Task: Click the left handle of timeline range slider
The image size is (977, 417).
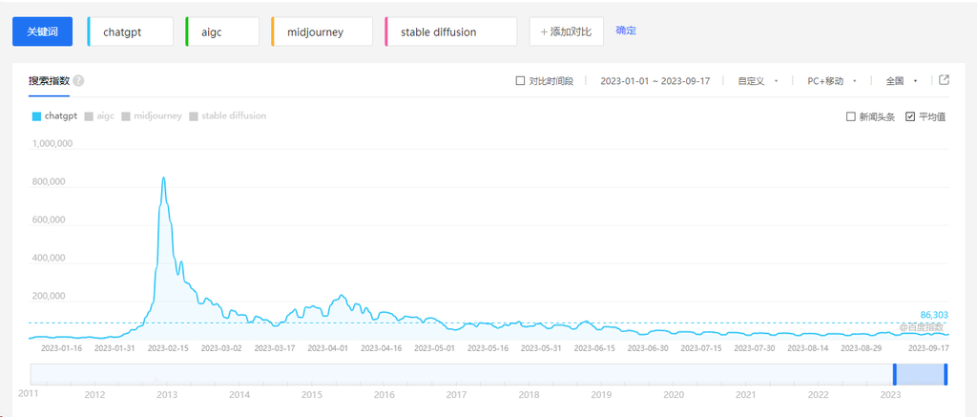Action: pyautogui.click(x=895, y=374)
